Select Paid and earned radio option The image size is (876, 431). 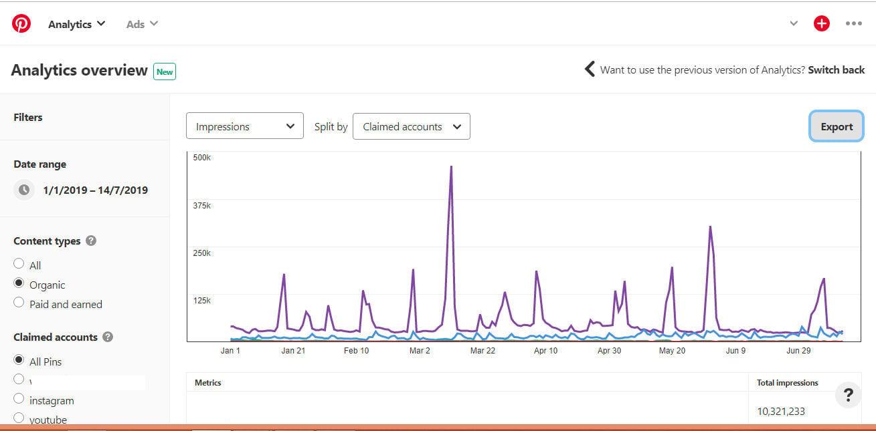tap(19, 303)
